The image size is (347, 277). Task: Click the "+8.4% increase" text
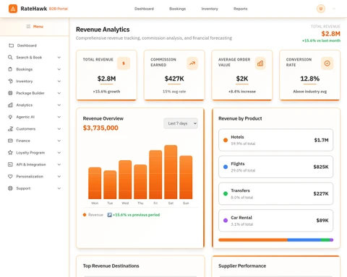[242, 92]
